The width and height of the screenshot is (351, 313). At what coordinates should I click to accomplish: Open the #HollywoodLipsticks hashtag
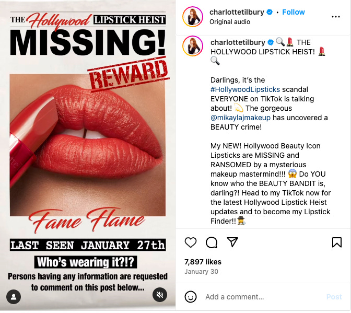pos(245,89)
